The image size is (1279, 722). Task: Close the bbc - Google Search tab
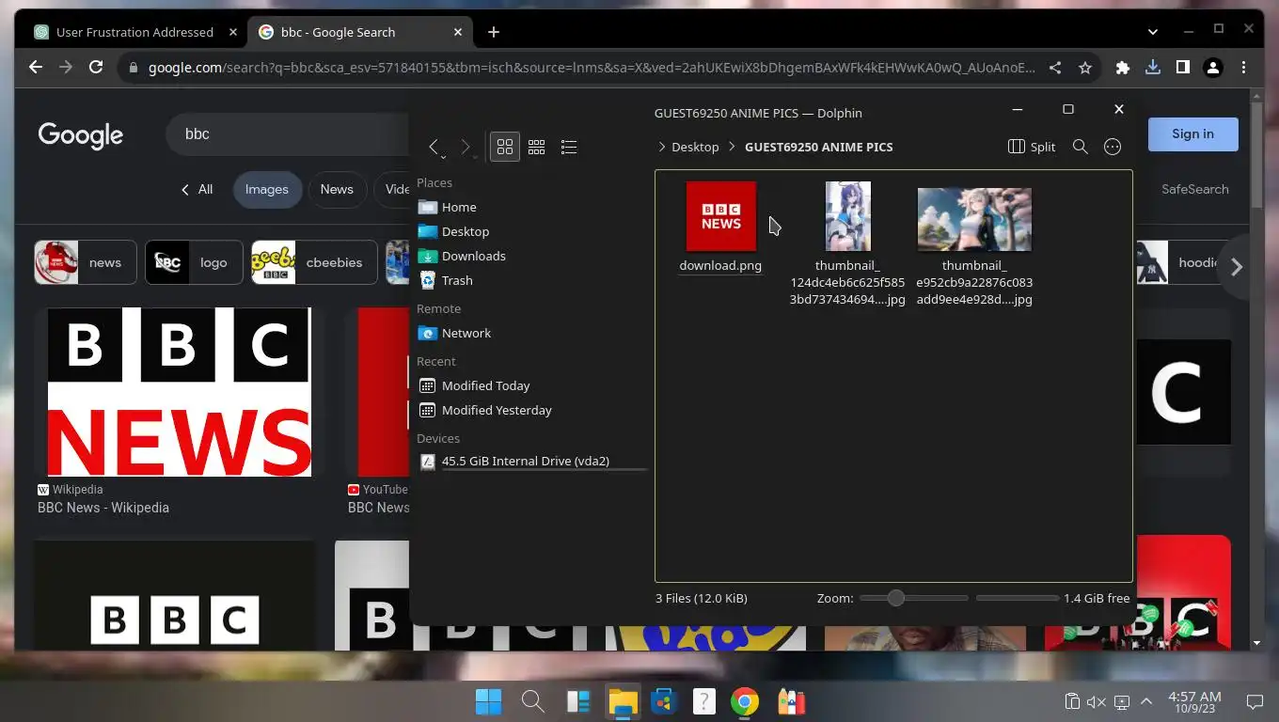(458, 32)
